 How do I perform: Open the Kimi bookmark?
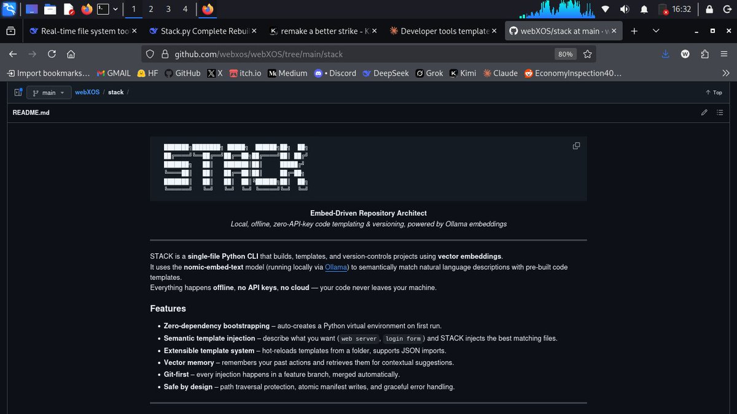462,73
